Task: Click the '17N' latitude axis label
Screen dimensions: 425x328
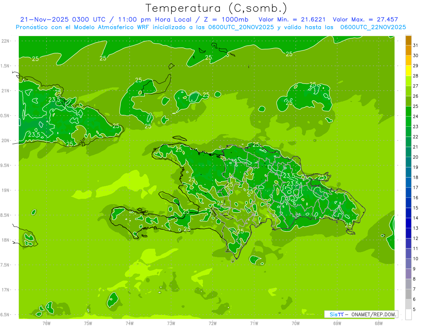Action: click(x=6, y=290)
